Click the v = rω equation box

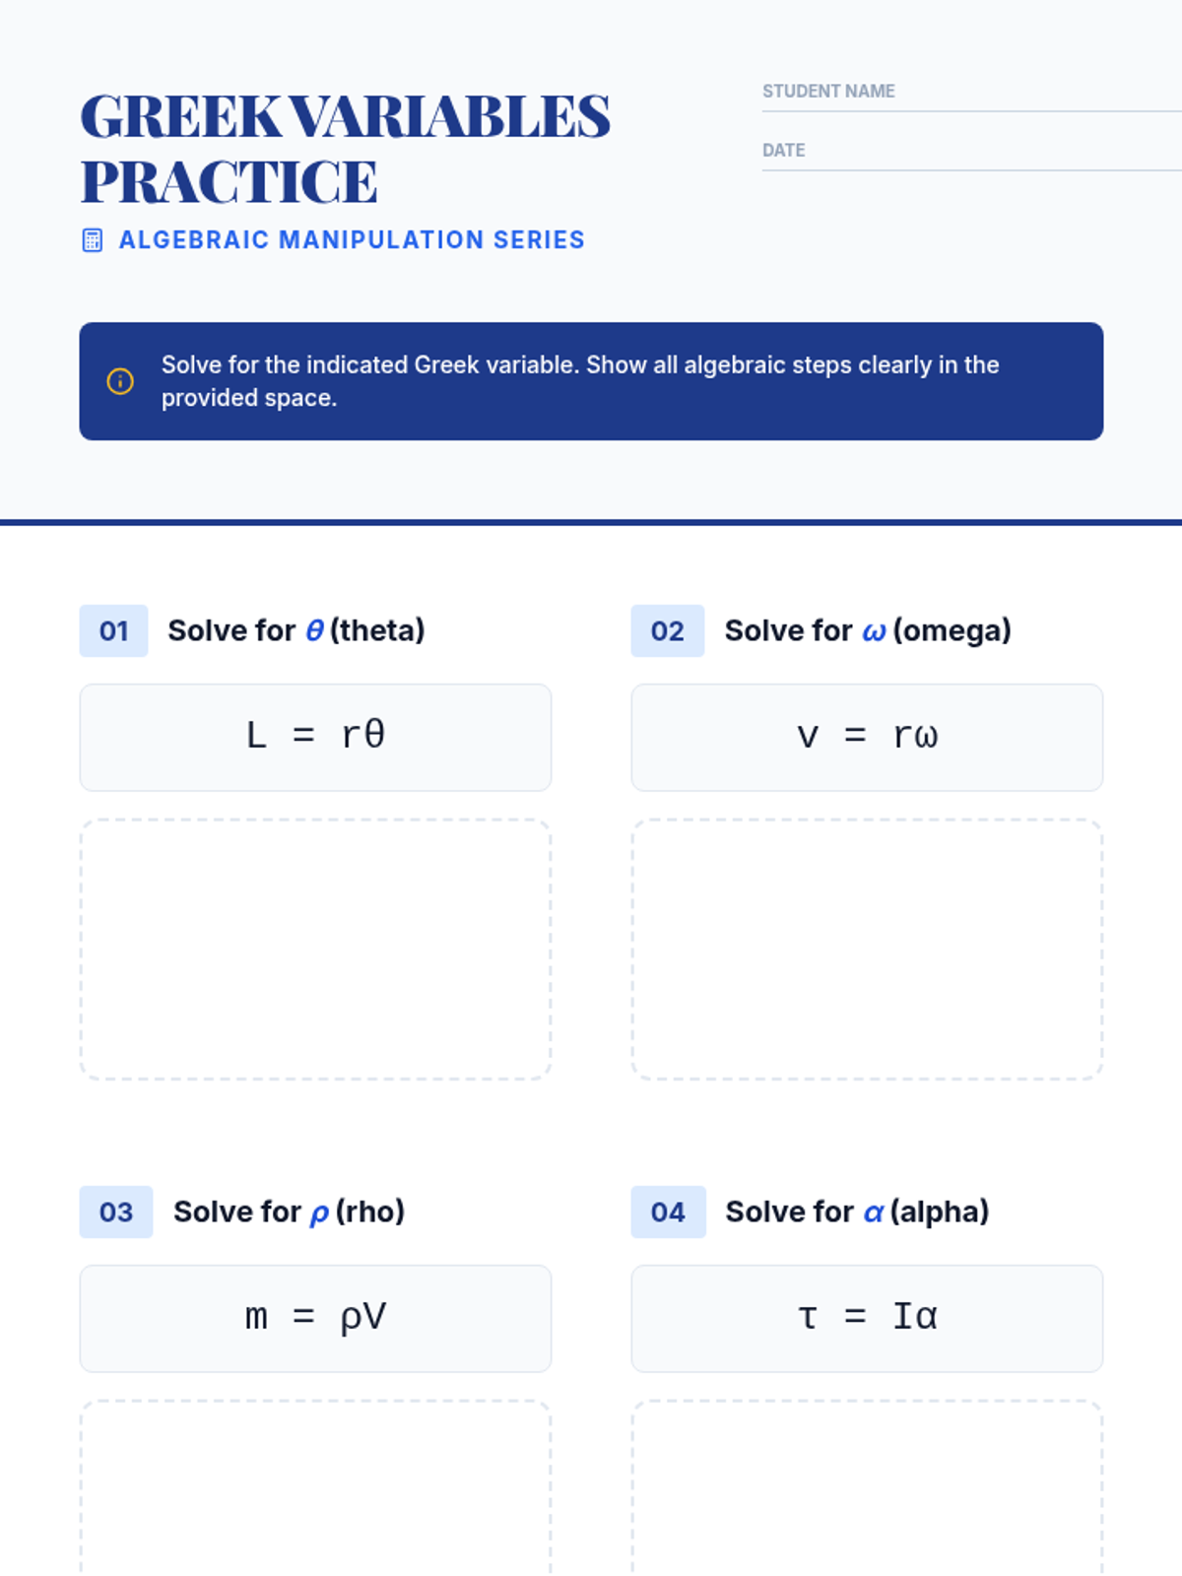pos(867,738)
